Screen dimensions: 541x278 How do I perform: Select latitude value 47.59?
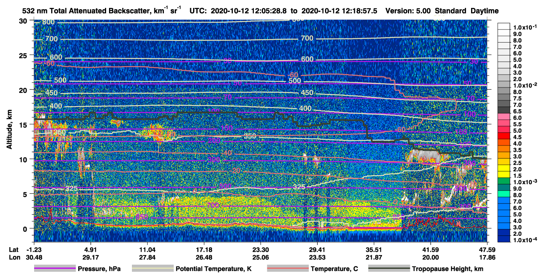click(487, 250)
